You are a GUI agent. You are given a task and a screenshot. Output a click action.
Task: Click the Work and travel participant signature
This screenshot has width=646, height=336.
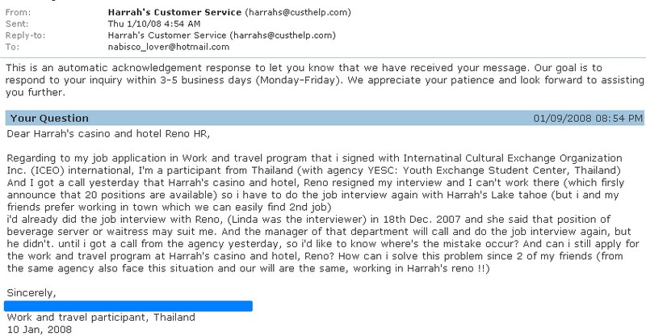[101, 317]
